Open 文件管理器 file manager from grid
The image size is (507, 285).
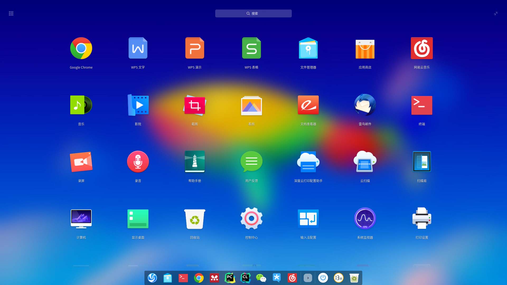click(x=308, y=48)
